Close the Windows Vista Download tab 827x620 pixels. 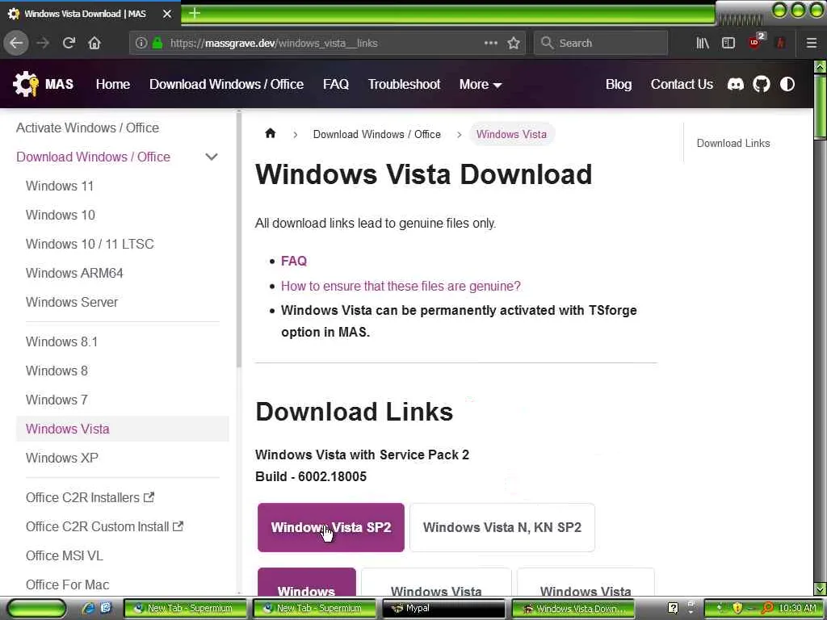[x=167, y=14]
